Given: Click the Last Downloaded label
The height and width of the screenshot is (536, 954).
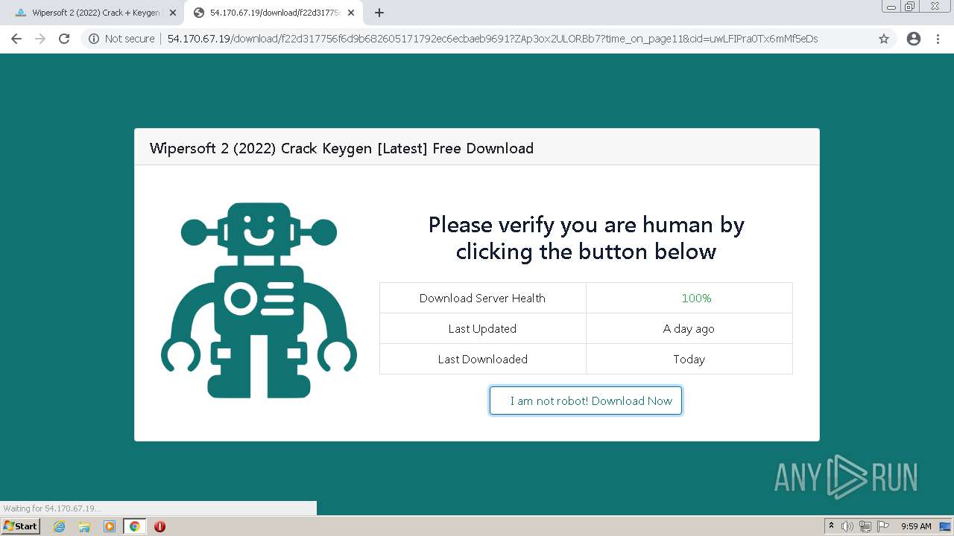Looking at the screenshot, I should click(482, 359).
